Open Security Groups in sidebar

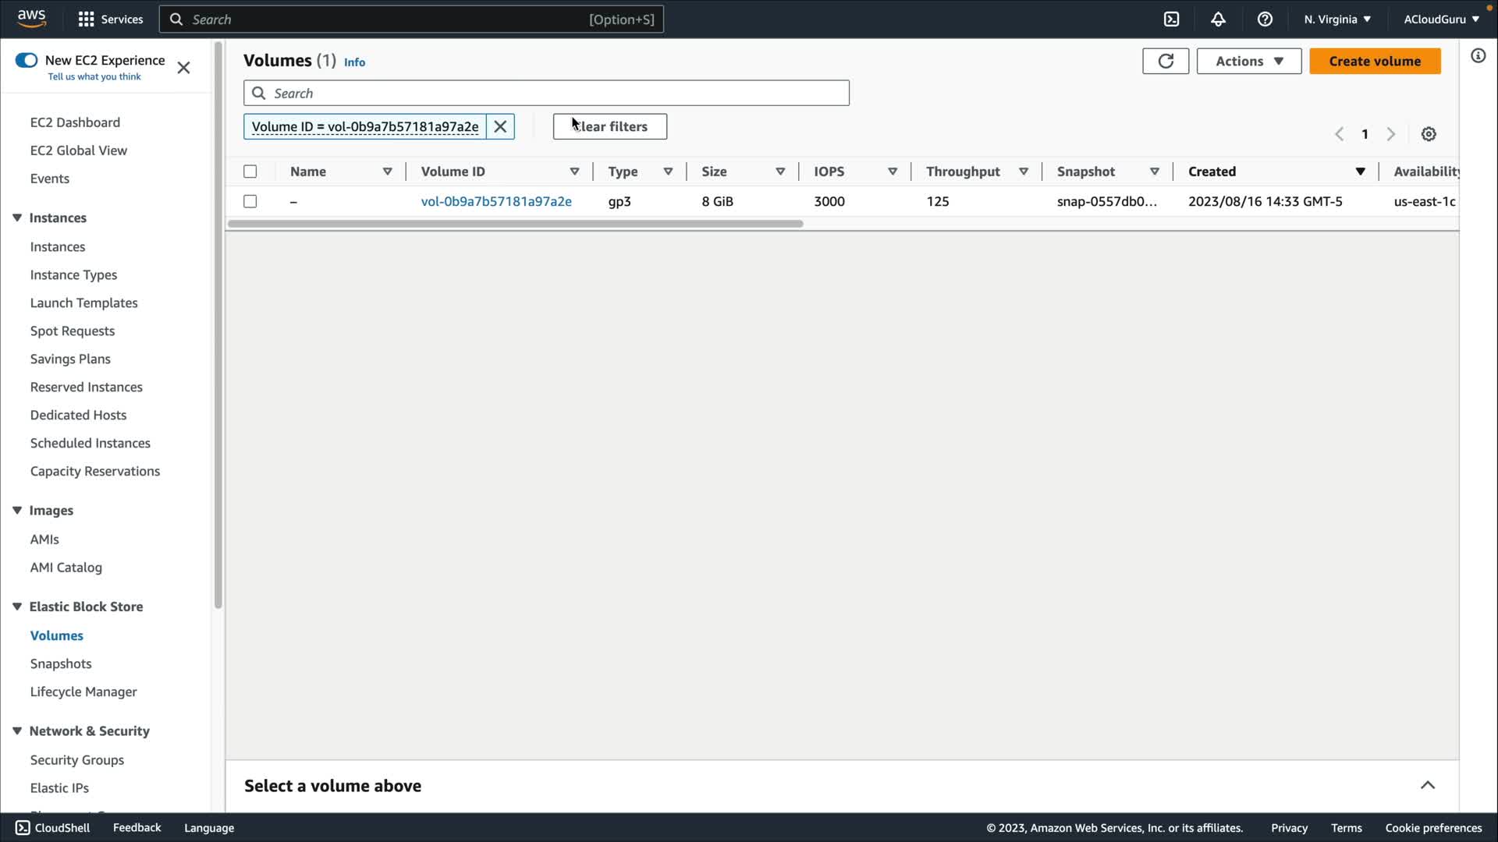coord(76,759)
